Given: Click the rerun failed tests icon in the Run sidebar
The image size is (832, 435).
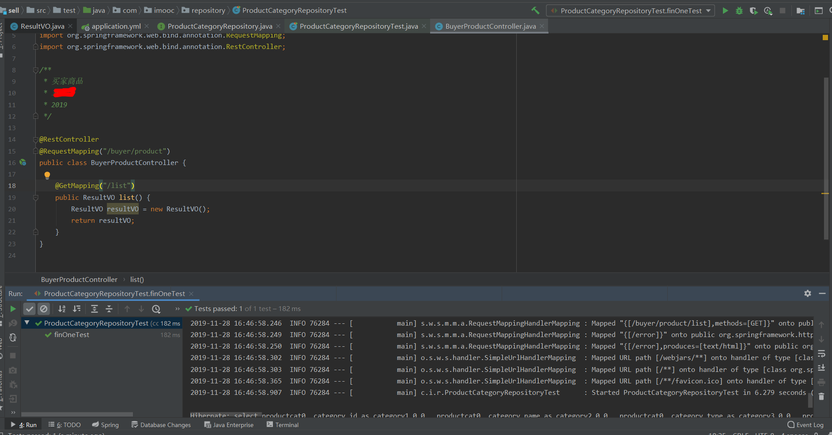Looking at the screenshot, I should (x=13, y=323).
